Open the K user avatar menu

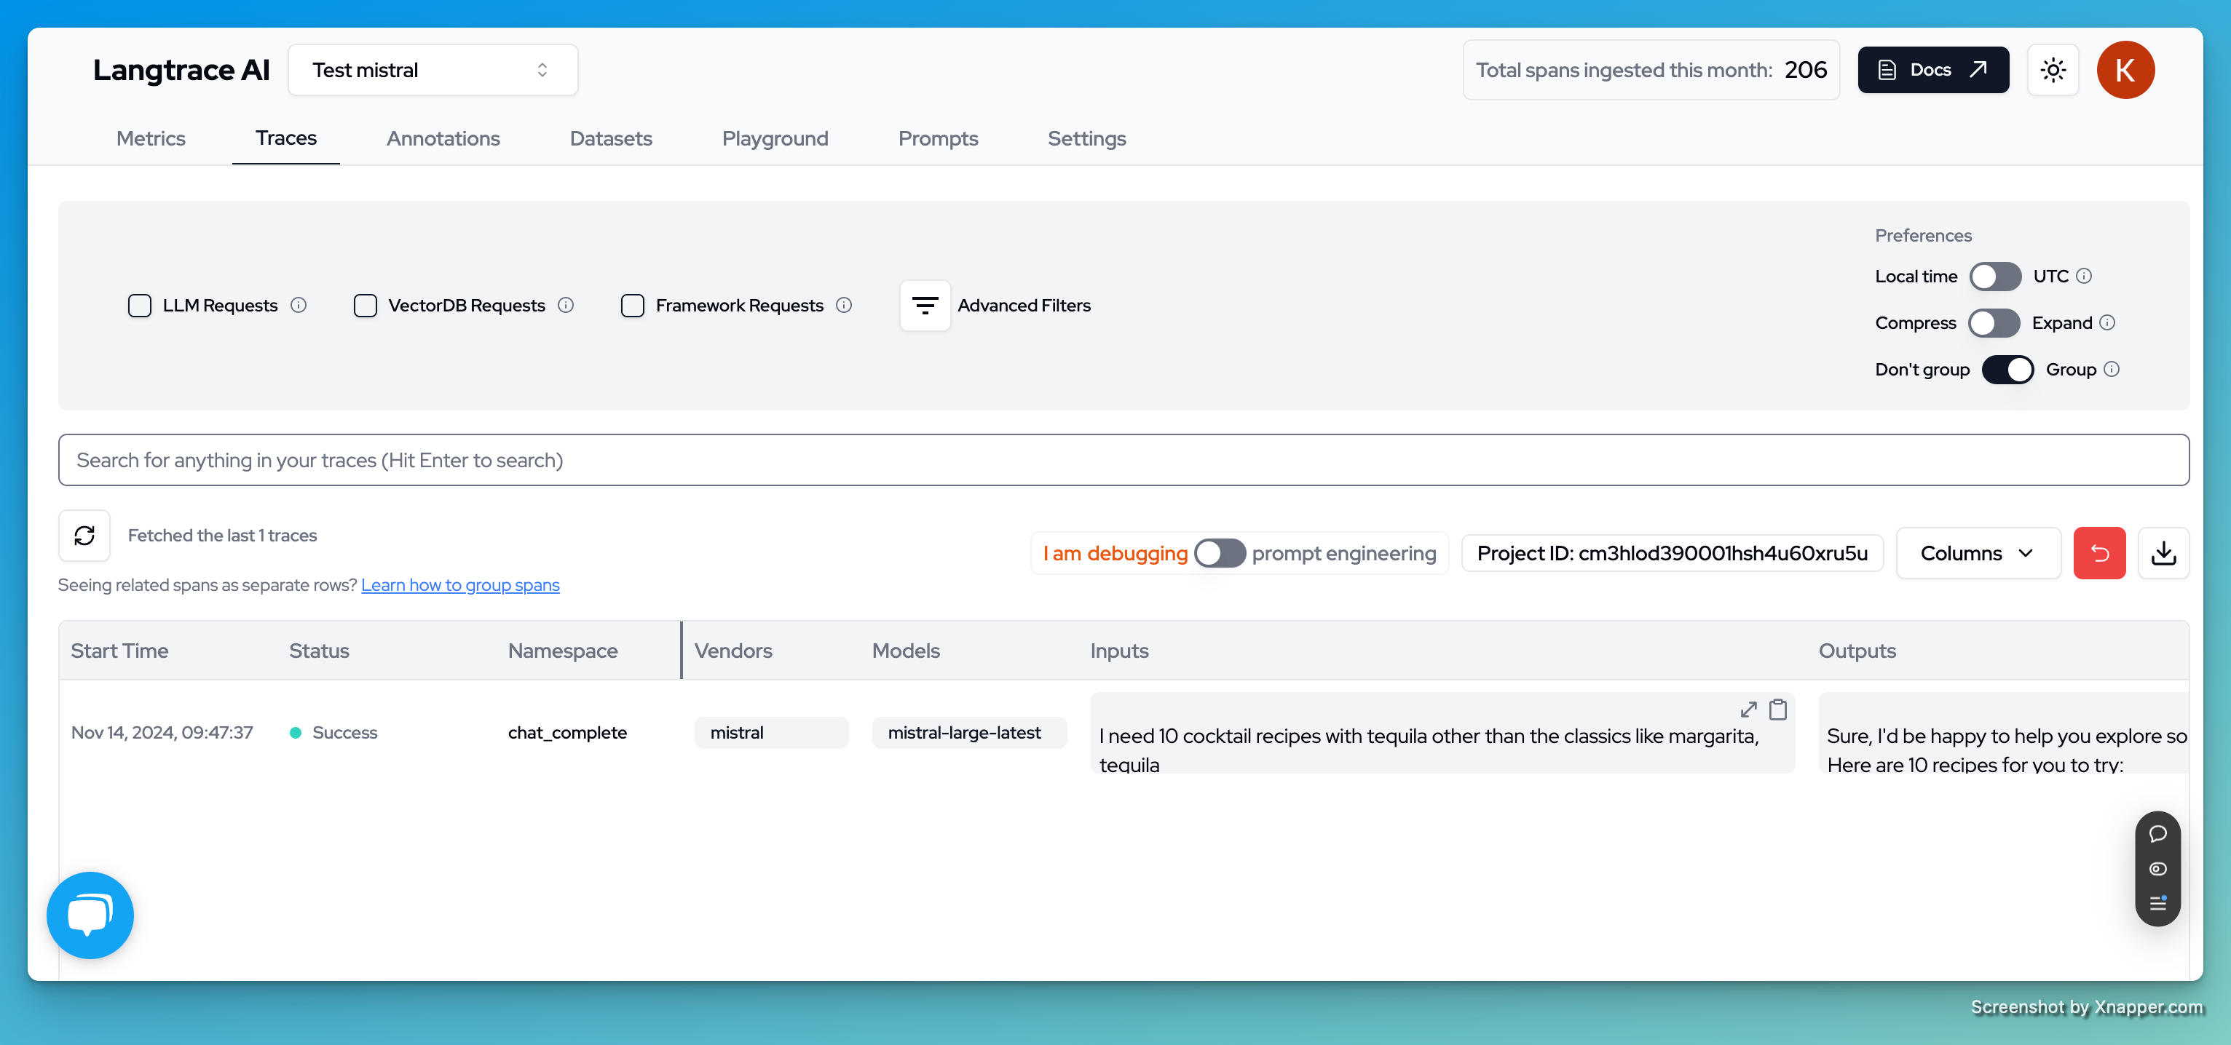tap(2125, 70)
